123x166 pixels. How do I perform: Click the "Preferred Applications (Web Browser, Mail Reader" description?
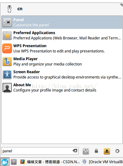(67, 38)
